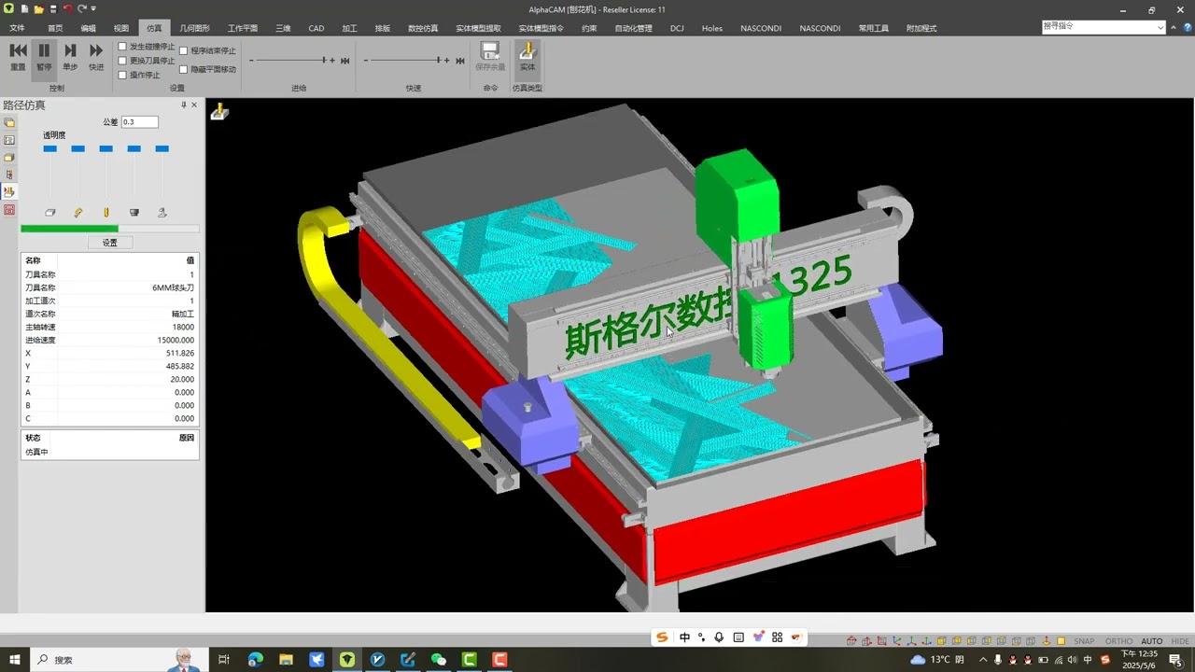Click the Open folder icon in quick access

coord(38,8)
